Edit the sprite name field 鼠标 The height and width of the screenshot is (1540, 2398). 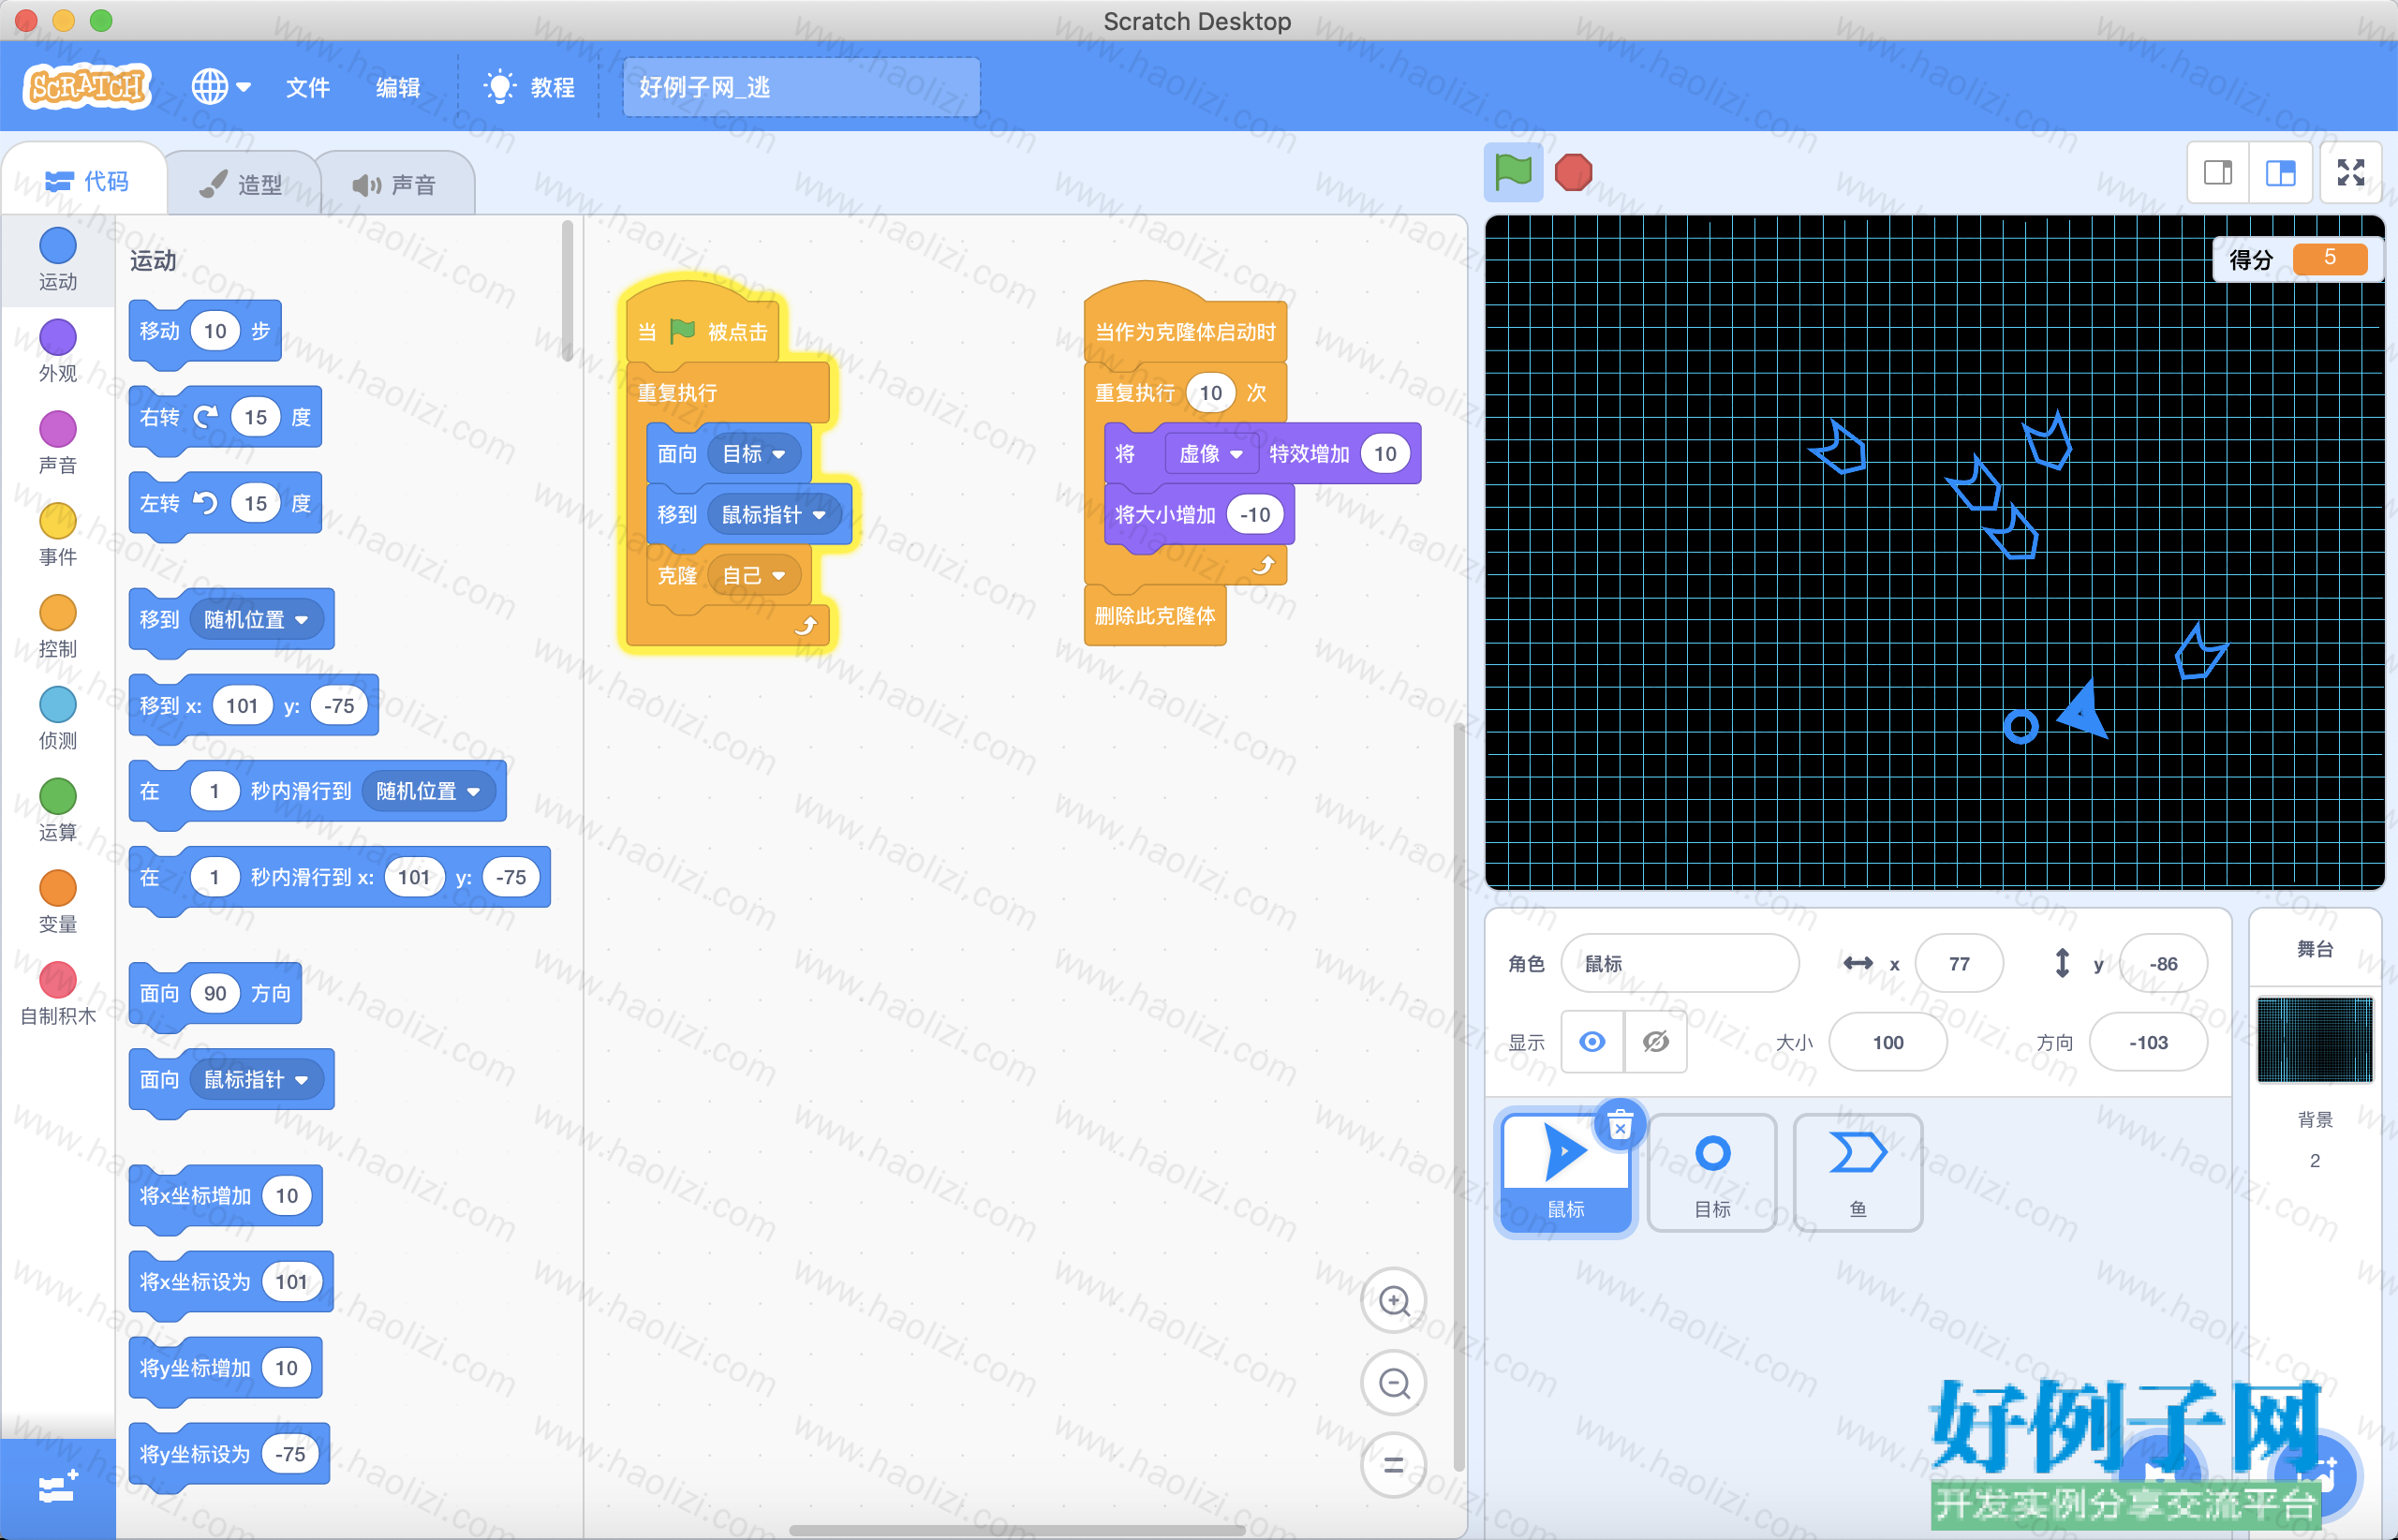point(1679,963)
